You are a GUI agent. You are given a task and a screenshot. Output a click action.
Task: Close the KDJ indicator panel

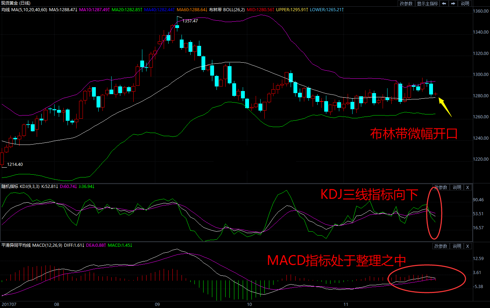[467, 187]
